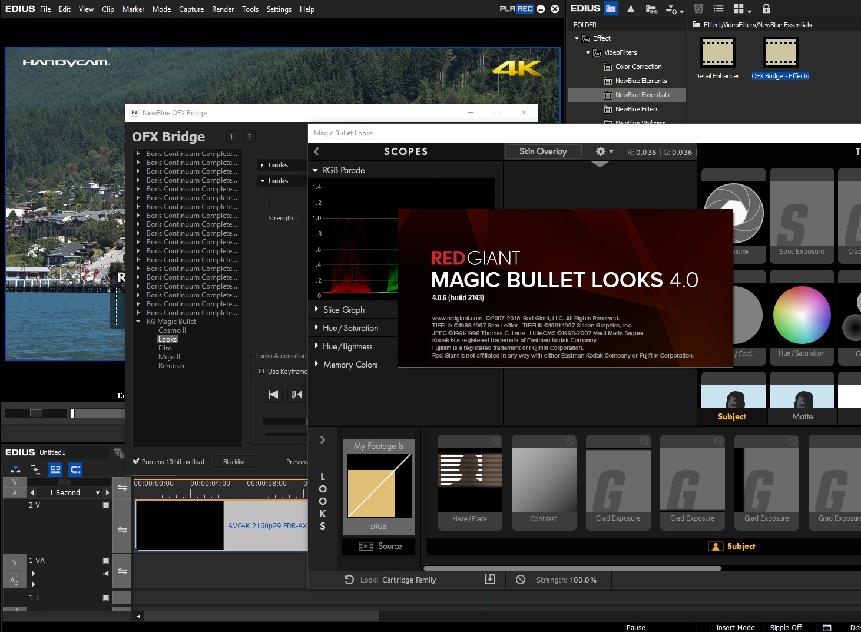Viewport: 861px width, 632px height.
Task: Select the Renoiser effect in OFX list
Action: coord(171,366)
